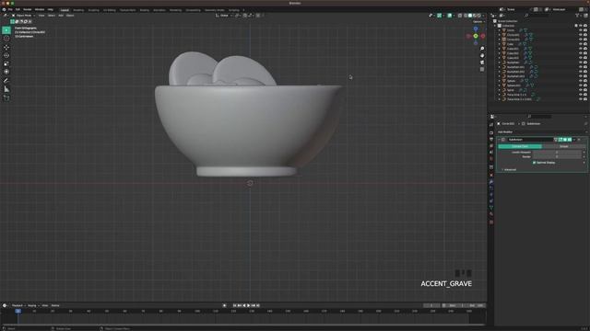Open the viewport Add menu
Viewport: 590px width, 331px height.
coord(61,16)
